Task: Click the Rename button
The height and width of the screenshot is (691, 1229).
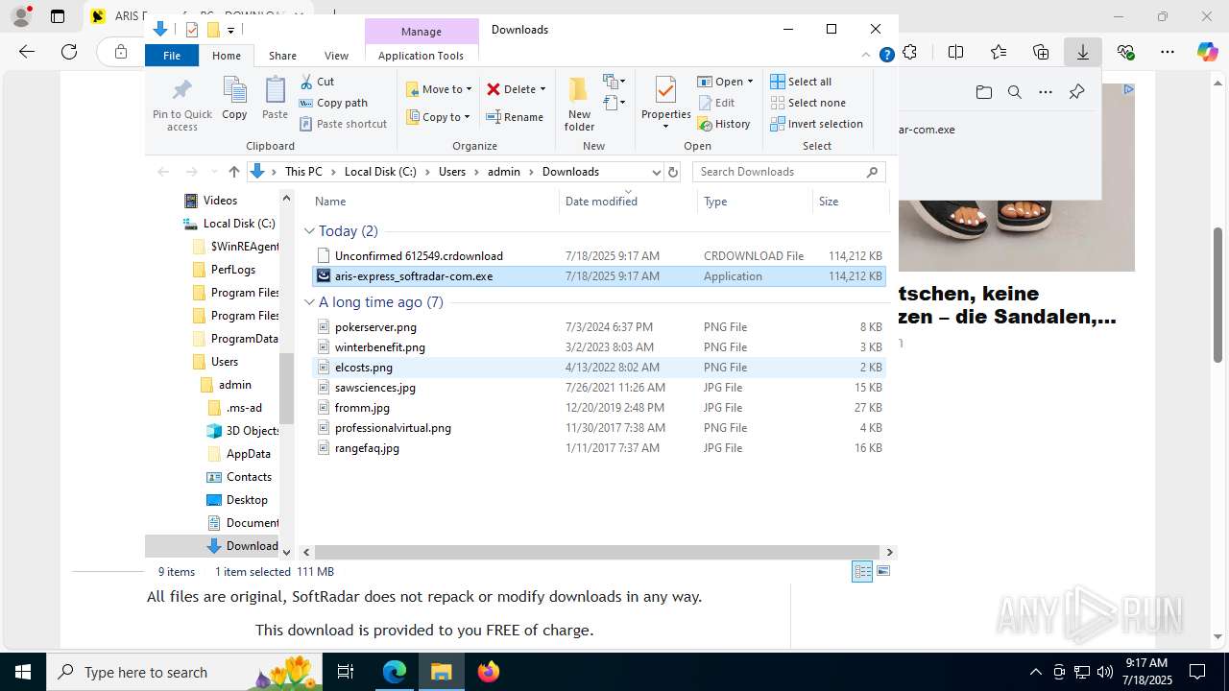Action: click(x=515, y=117)
